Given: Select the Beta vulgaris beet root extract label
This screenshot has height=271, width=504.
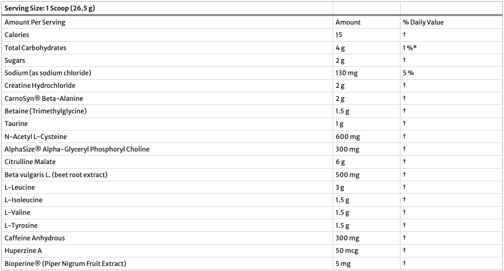Looking at the screenshot, I should [x=56, y=175].
